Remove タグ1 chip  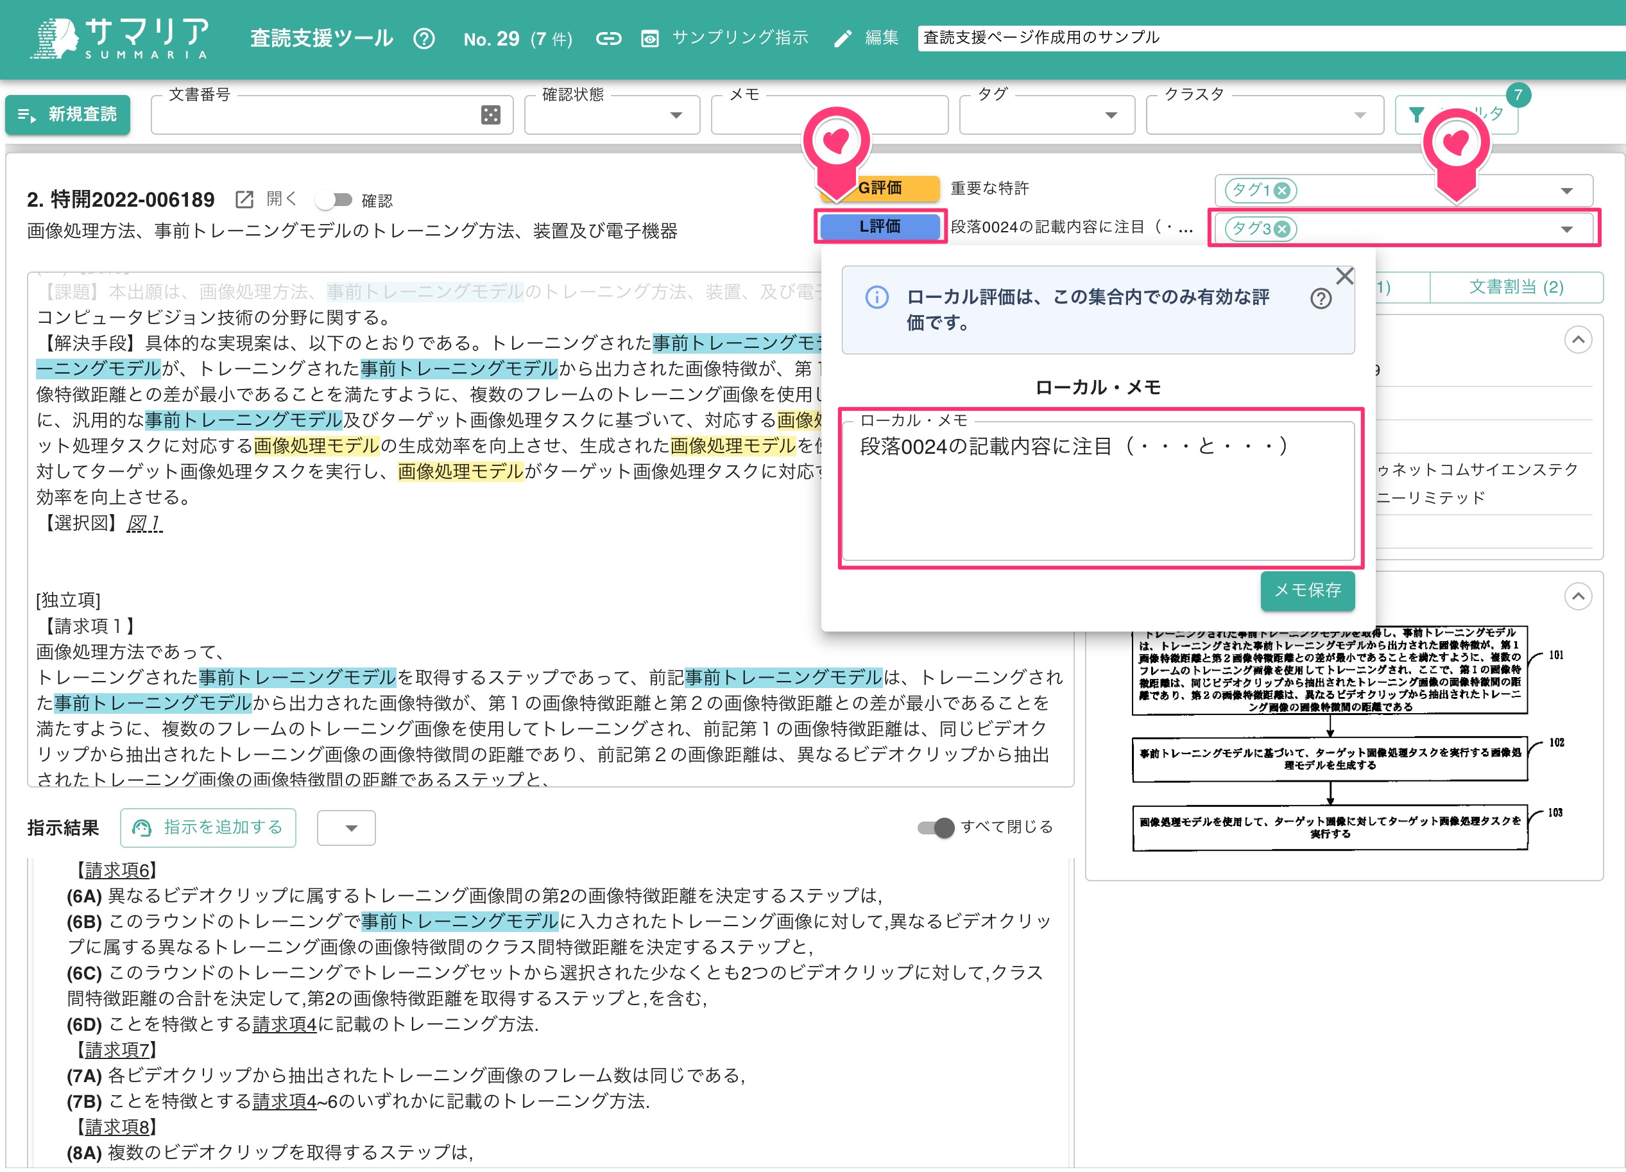1283,191
